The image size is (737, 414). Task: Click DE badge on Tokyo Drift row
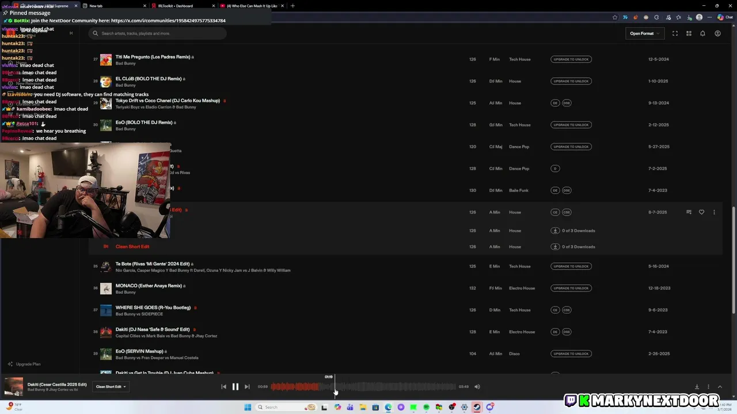pos(555,103)
